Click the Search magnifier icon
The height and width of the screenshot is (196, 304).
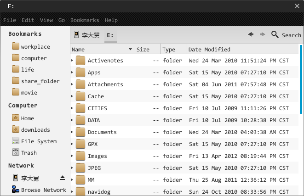click(x=275, y=34)
